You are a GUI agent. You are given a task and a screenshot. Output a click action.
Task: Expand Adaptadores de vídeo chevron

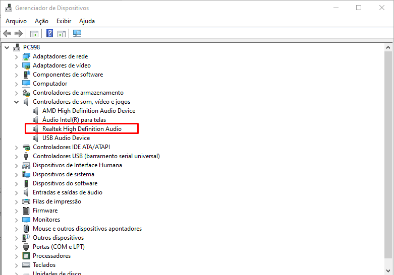click(x=17, y=66)
